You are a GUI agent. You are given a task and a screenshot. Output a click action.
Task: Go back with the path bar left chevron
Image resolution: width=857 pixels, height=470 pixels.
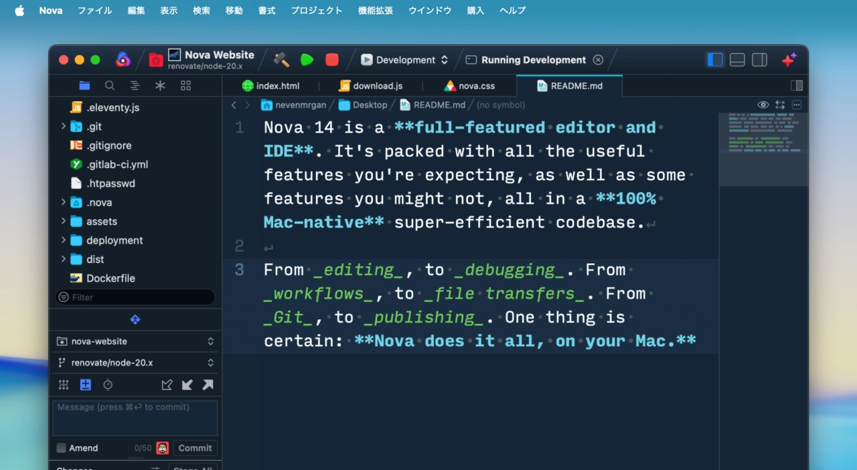pos(234,105)
